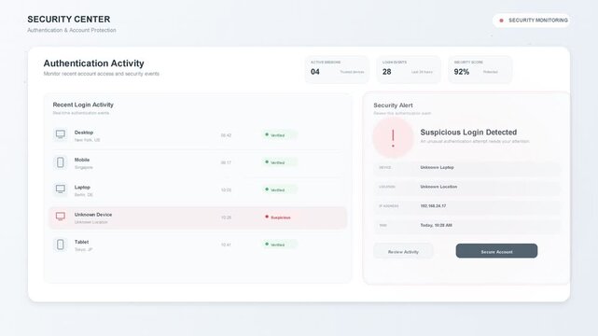The height and width of the screenshot is (336, 598).
Task: Click the Verified badge in Mobile row
Action: pos(280,162)
